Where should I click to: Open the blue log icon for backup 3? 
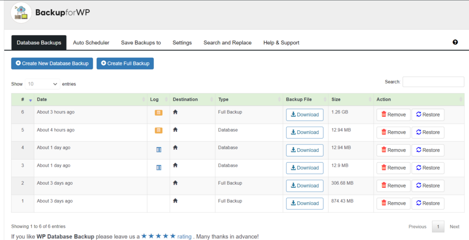pos(159,168)
